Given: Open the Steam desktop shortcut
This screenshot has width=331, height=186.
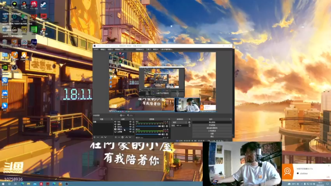Looking at the screenshot, I should point(43,4).
